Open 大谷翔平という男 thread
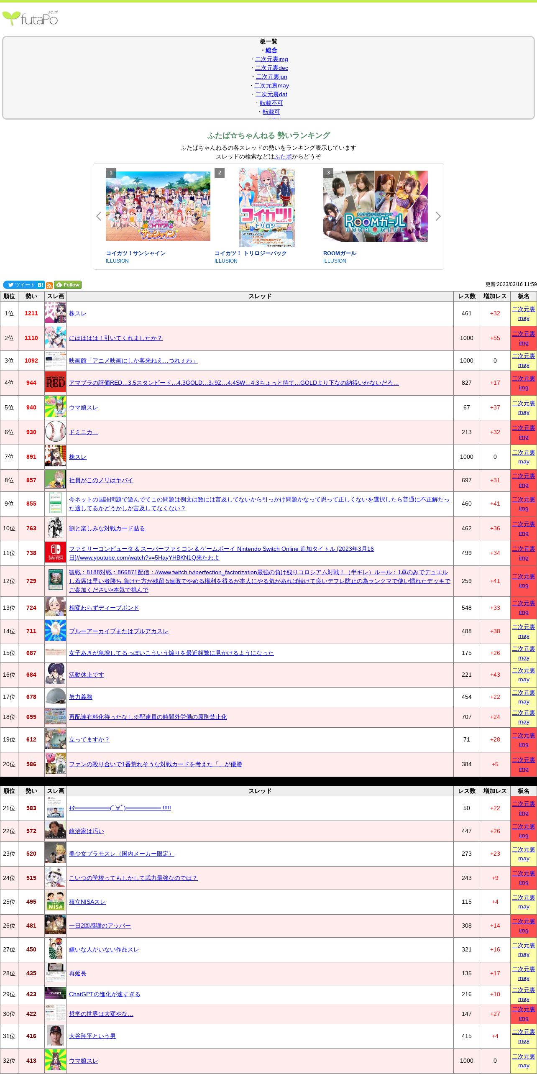Screen dimensions: 537x1074 click(x=92, y=1036)
